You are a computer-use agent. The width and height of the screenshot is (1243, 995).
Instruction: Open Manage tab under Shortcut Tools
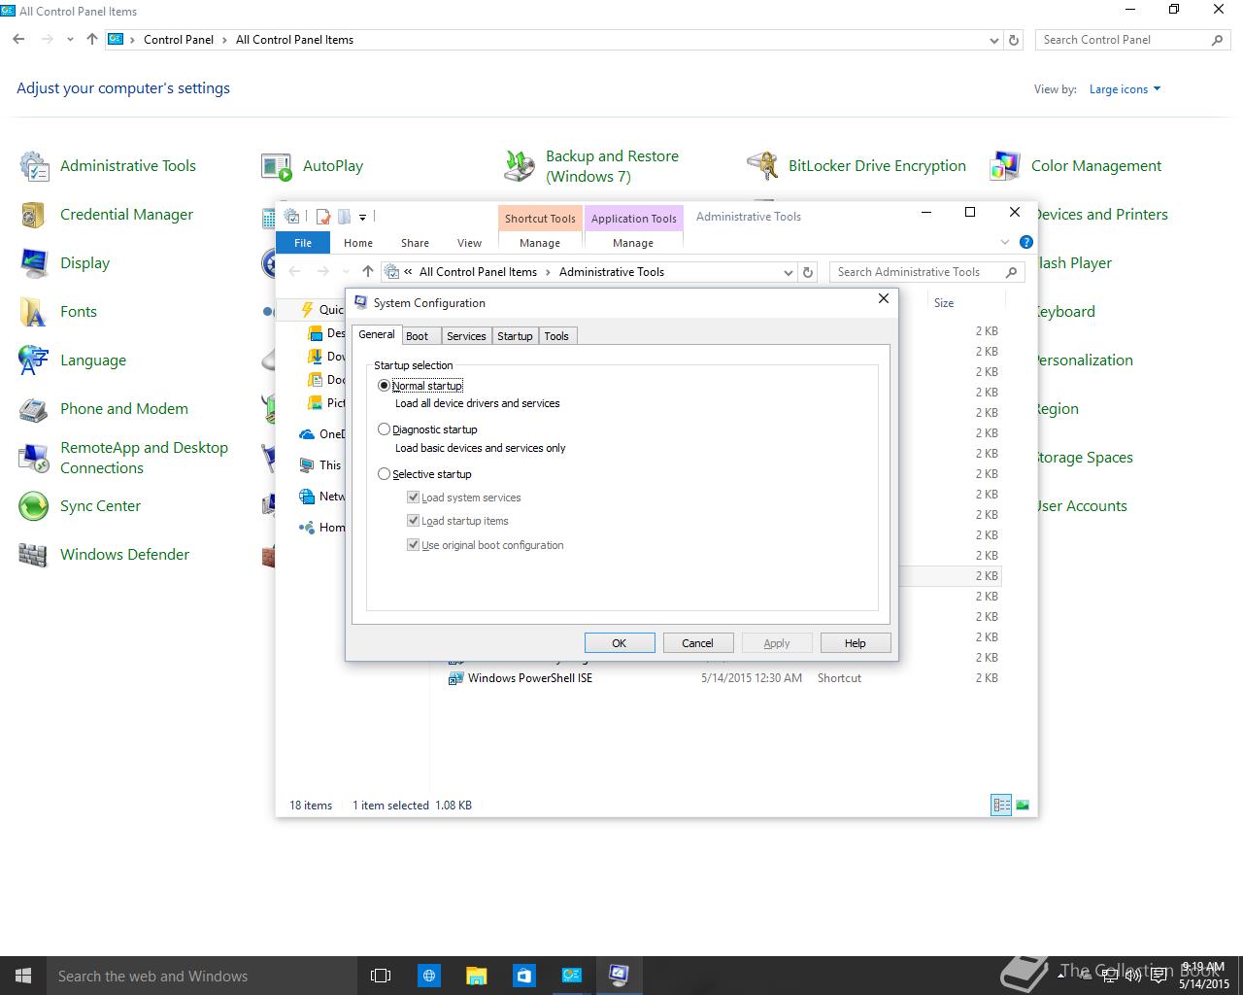click(540, 243)
